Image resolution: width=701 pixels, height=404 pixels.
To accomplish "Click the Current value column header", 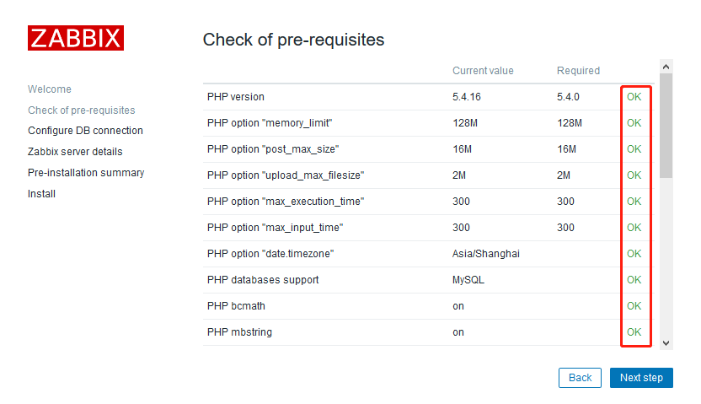I will (483, 71).
